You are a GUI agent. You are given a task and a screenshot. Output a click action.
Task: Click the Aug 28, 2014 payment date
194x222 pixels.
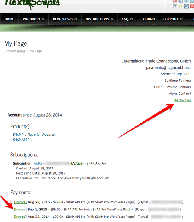pos(39,217)
